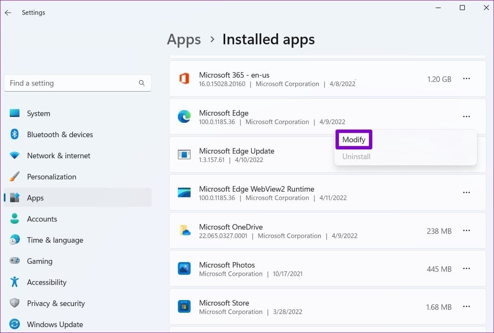The width and height of the screenshot is (494, 333).
Task: Click the Apps breadcrumb link
Action: 184,40
